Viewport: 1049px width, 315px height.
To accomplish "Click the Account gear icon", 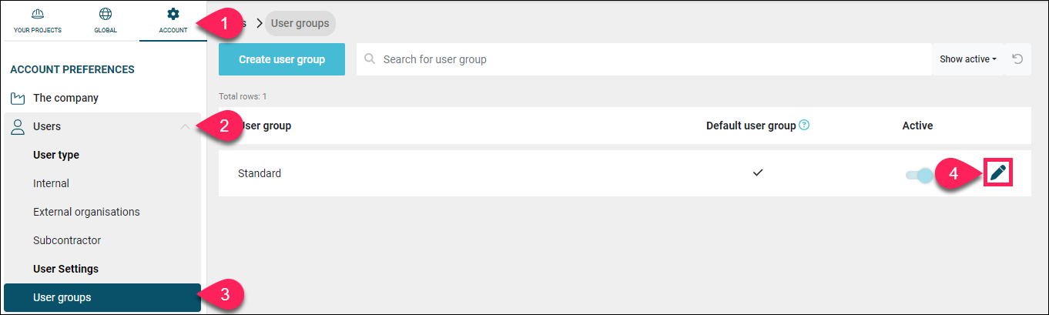I will (173, 14).
